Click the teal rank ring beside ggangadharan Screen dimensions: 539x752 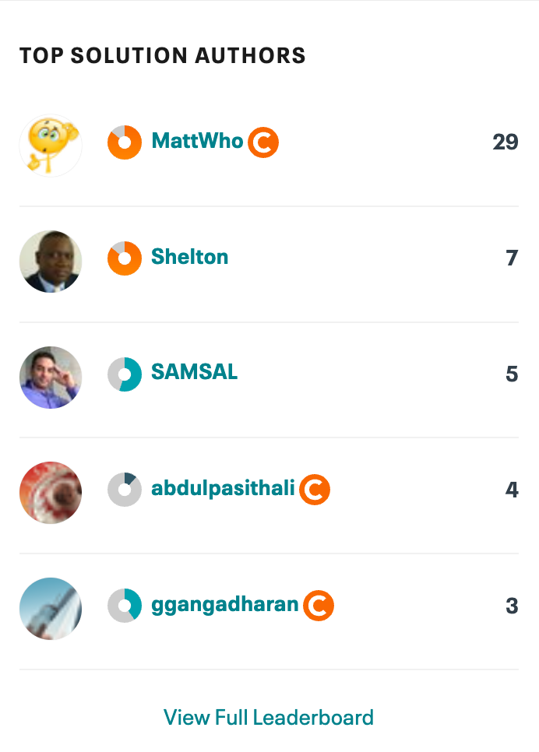pyautogui.click(x=125, y=606)
